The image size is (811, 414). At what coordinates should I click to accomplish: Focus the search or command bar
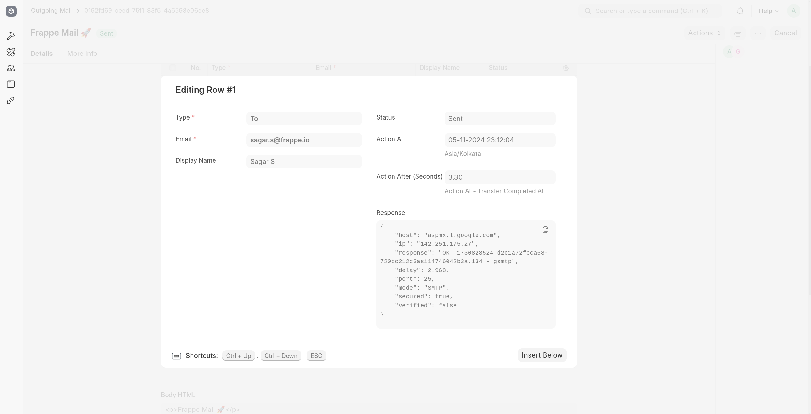[650, 11]
